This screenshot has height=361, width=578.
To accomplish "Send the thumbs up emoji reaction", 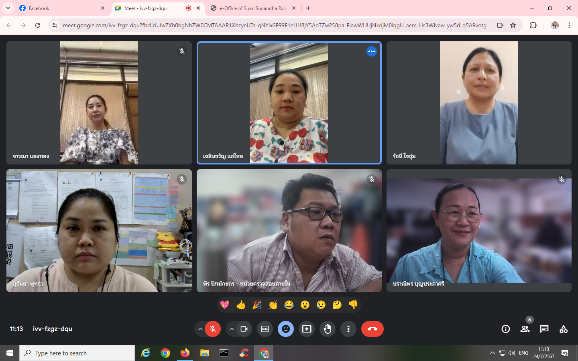I will [x=241, y=305].
